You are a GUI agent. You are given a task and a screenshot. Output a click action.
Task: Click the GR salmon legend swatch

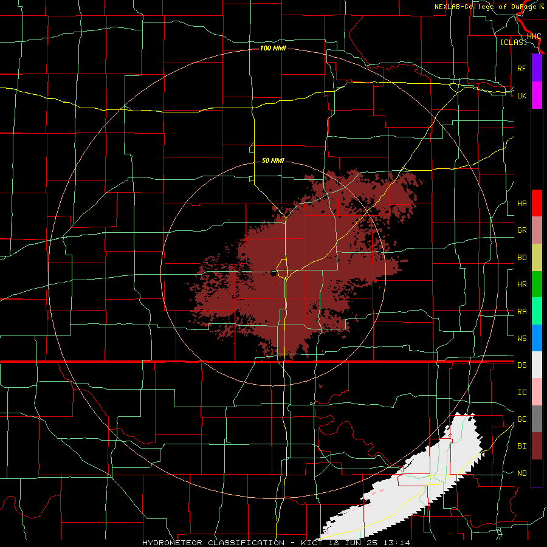pyautogui.click(x=537, y=230)
